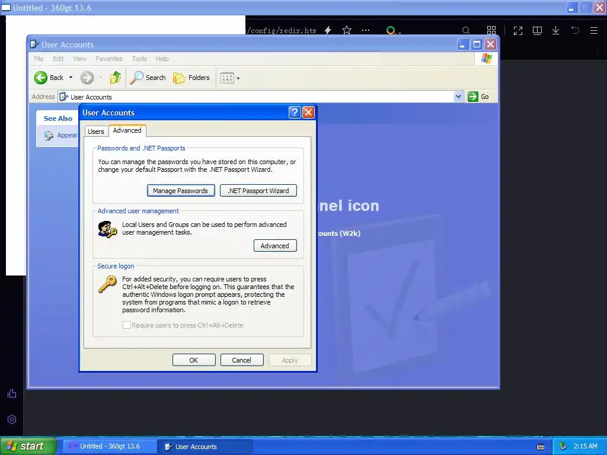Open the Tools menu
The width and height of the screenshot is (607, 455).
point(139,59)
